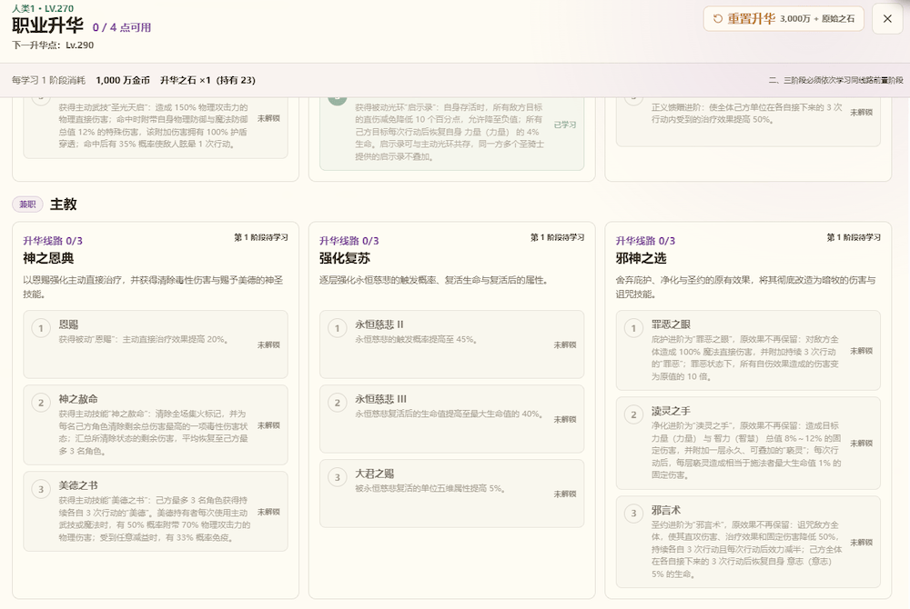Select the stage 1 circle beside 罪恶之眼

coord(633,328)
